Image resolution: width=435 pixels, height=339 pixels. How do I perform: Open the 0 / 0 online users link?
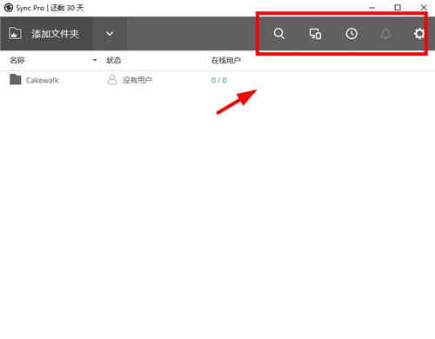coord(219,80)
